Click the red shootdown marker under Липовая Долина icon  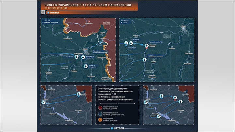[147, 48]
